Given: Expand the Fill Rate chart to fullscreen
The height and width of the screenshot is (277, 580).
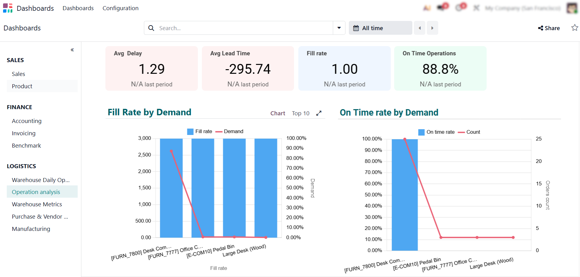Looking at the screenshot, I should 319,113.
